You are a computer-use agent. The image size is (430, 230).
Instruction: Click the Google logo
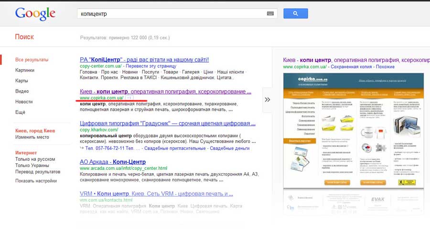(35, 14)
